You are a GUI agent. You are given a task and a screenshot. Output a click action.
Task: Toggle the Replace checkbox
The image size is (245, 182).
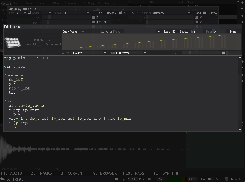pyautogui.click(x=232, y=179)
